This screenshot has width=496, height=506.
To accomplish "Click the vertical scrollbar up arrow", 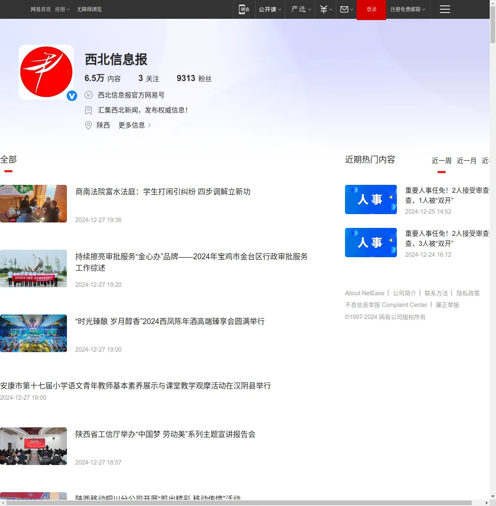I will click(493, 3).
